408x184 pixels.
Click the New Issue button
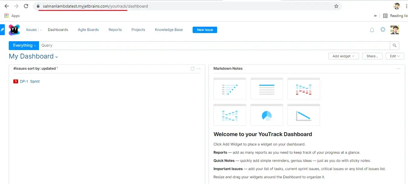205,30
